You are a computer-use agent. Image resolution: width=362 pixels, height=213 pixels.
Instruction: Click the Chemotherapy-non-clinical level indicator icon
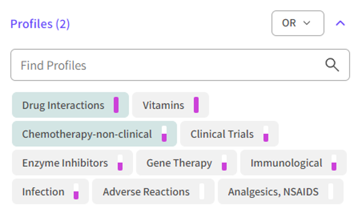[164, 134]
